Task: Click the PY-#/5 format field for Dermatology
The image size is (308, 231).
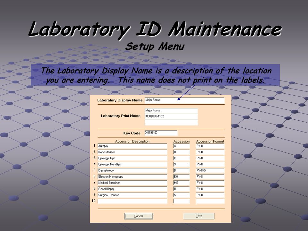Action: click(210, 171)
